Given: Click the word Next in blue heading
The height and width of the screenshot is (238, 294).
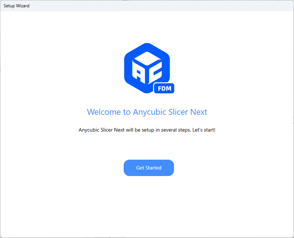Looking at the screenshot, I should pos(199,112).
